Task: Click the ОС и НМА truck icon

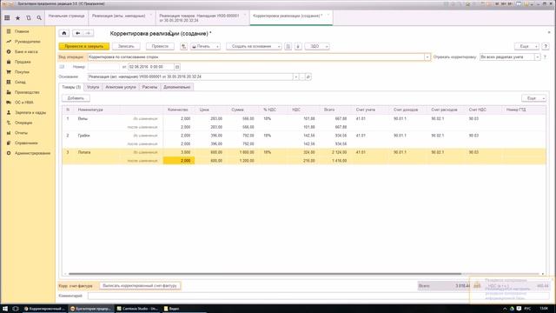Action: [9, 103]
